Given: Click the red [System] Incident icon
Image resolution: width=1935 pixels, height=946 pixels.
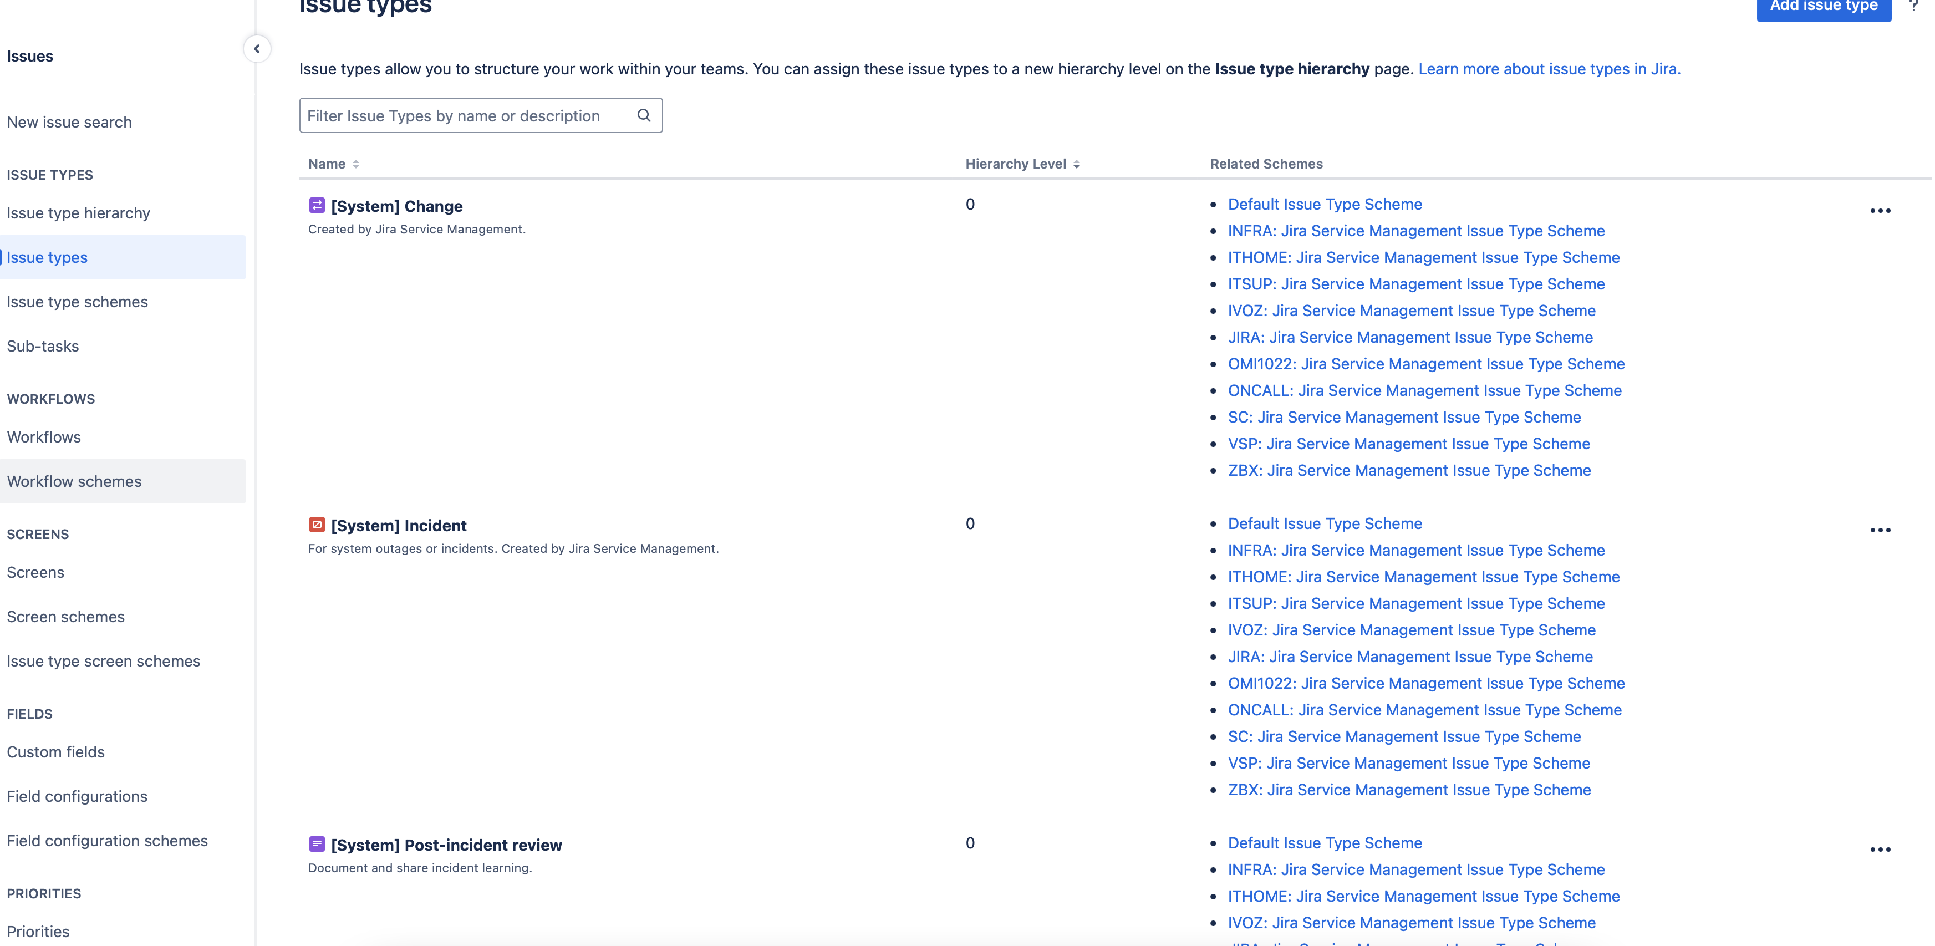Looking at the screenshot, I should click(x=317, y=525).
